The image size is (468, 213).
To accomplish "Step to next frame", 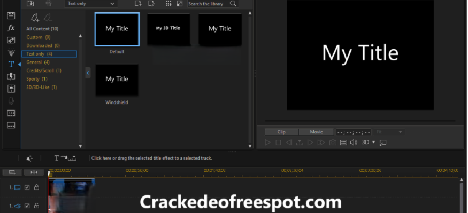I will coord(310,143).
